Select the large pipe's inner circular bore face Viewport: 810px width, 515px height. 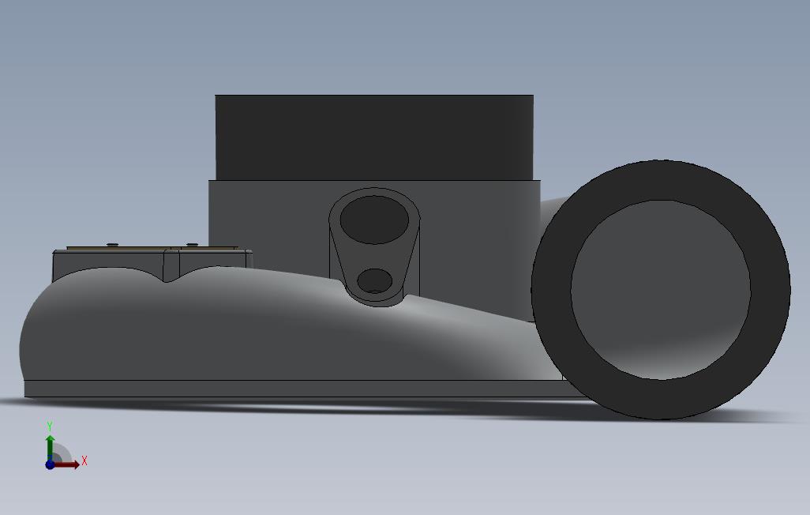coord(661,290)
